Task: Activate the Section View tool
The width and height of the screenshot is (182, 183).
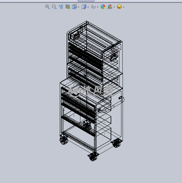Action: (x=68, y=7)
